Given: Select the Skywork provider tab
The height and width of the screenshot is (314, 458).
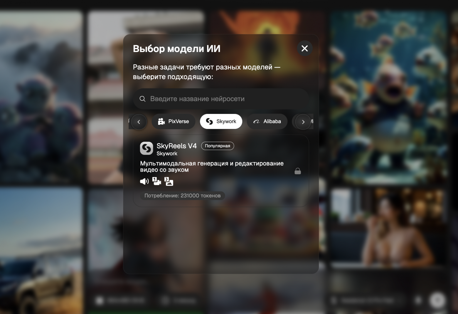Looking at the screenshot, I should coord(221,121).
